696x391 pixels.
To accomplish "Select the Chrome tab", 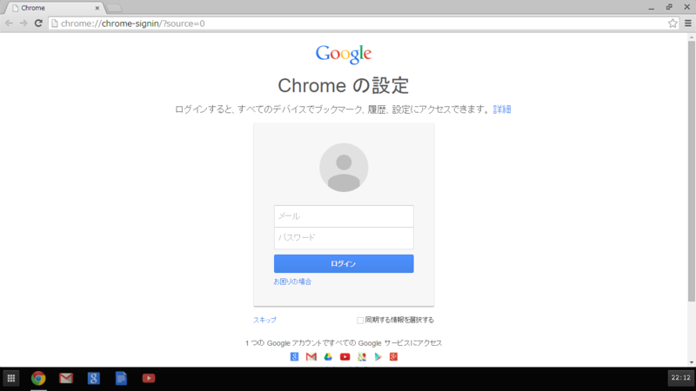I will pyautogui.click(x=53, y=8).
